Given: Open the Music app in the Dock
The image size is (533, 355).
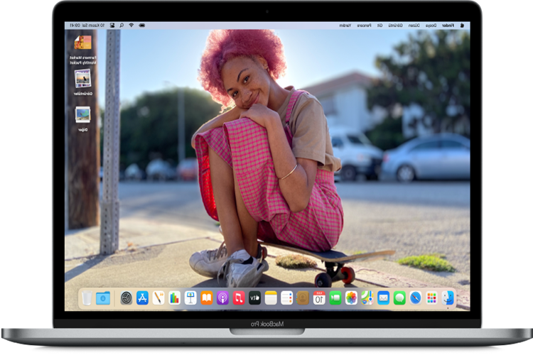Looking at the screenshot, I should pyautogui.click(x=239, y=298).
